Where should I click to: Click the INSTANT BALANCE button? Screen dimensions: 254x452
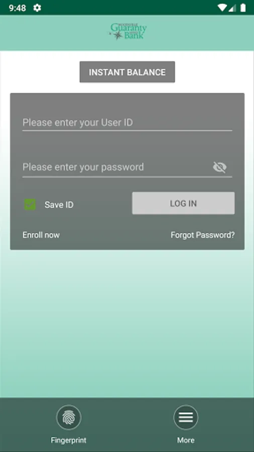128,72
